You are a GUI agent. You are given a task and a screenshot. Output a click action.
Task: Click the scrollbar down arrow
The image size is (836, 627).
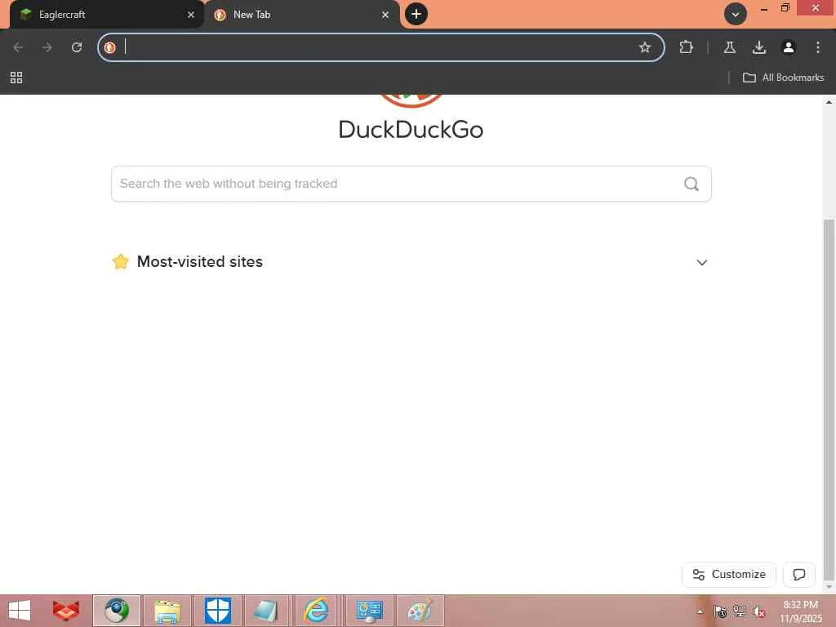(x=829, y=587)
